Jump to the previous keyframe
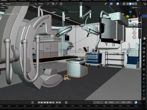The height and width of the screenshot is (110, 147). pos(42,102)
